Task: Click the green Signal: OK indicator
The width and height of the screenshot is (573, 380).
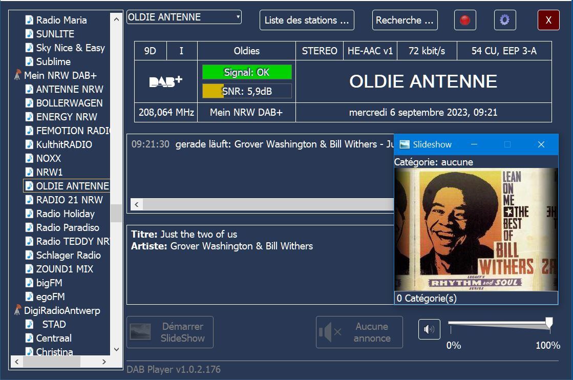Action: click(247, 72)
